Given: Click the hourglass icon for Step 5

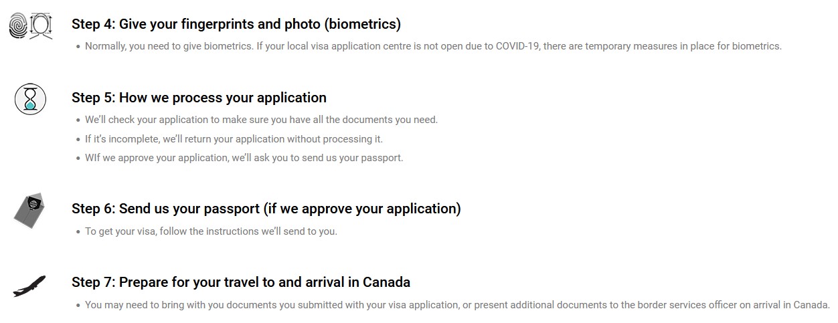Looking at the screenshot, I should pos(30,99).
